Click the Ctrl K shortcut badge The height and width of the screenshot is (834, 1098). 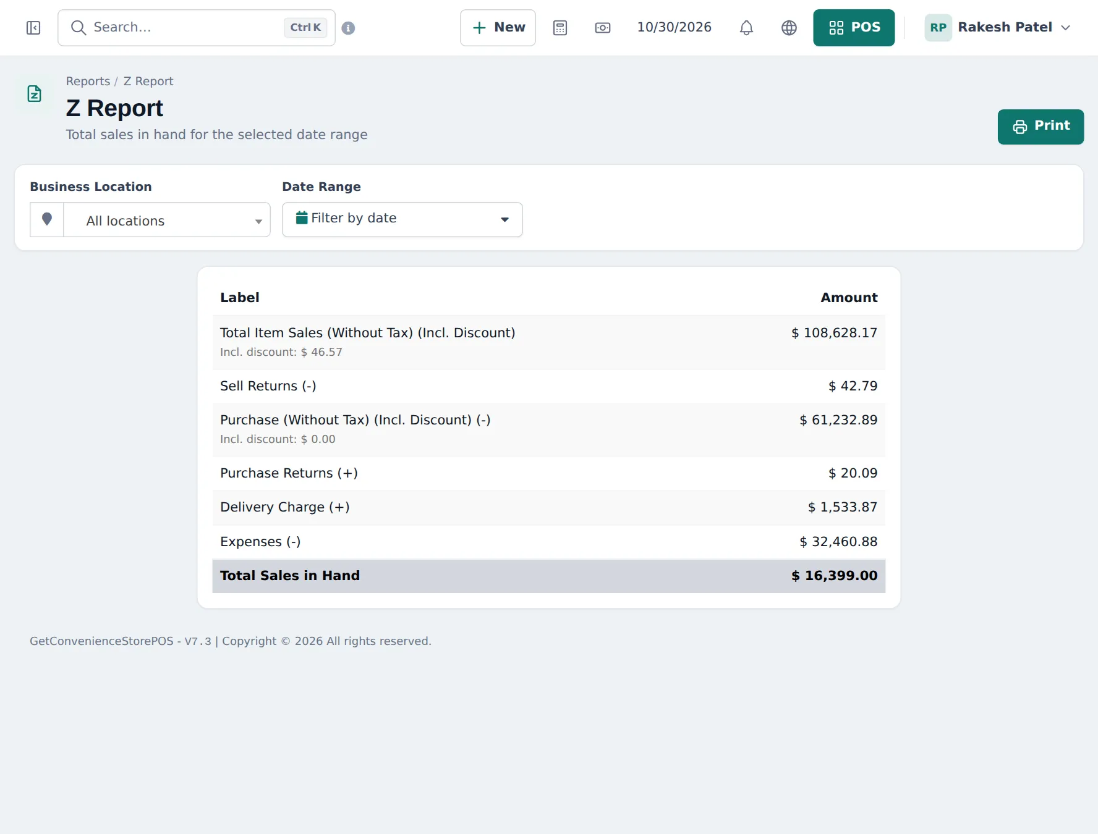pyautogui.click(x=305, y=28)
